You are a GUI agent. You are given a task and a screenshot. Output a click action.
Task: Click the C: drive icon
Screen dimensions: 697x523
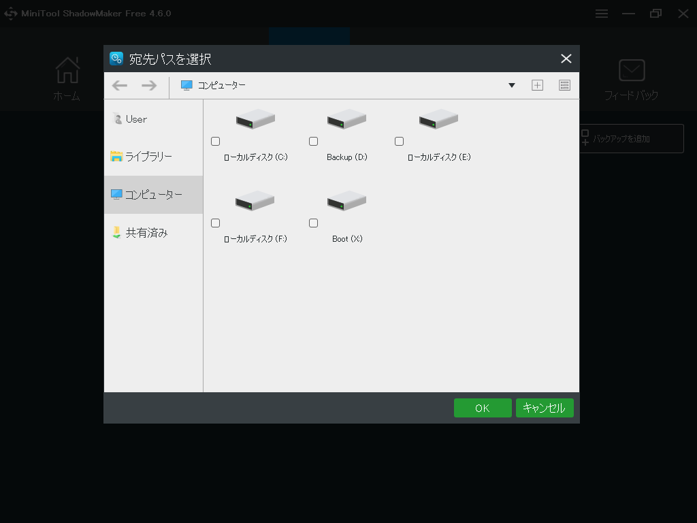[x=256, y=119]
